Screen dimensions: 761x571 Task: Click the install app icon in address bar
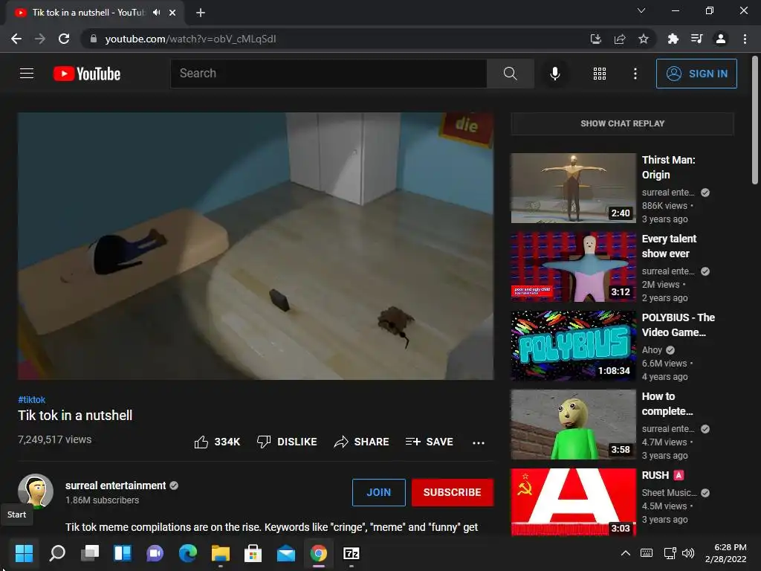pos(595,39)
